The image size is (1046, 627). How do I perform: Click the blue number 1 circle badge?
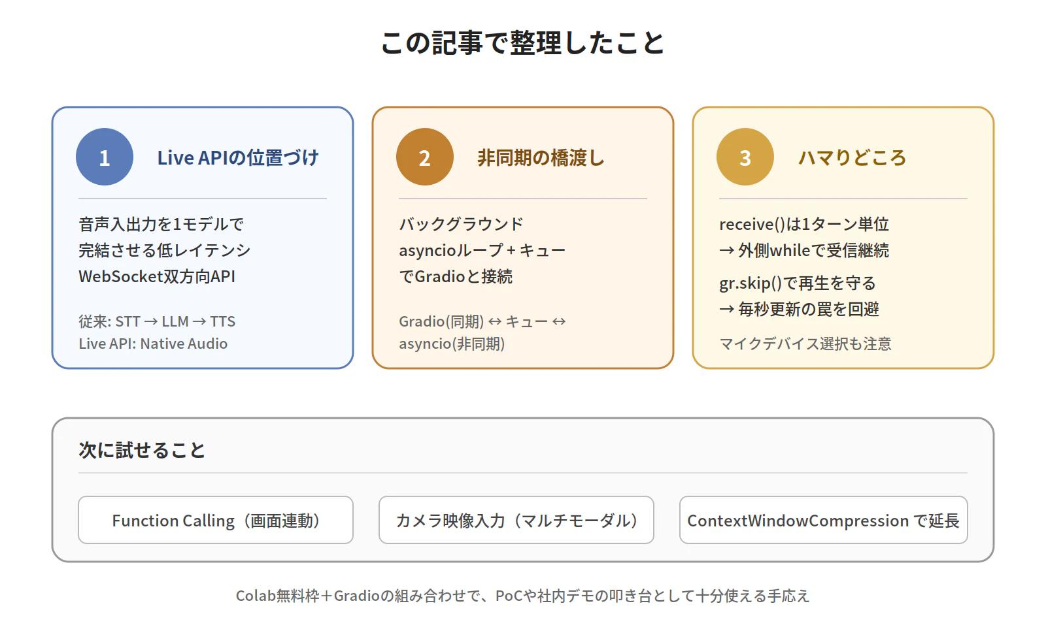tap(105, 157)
